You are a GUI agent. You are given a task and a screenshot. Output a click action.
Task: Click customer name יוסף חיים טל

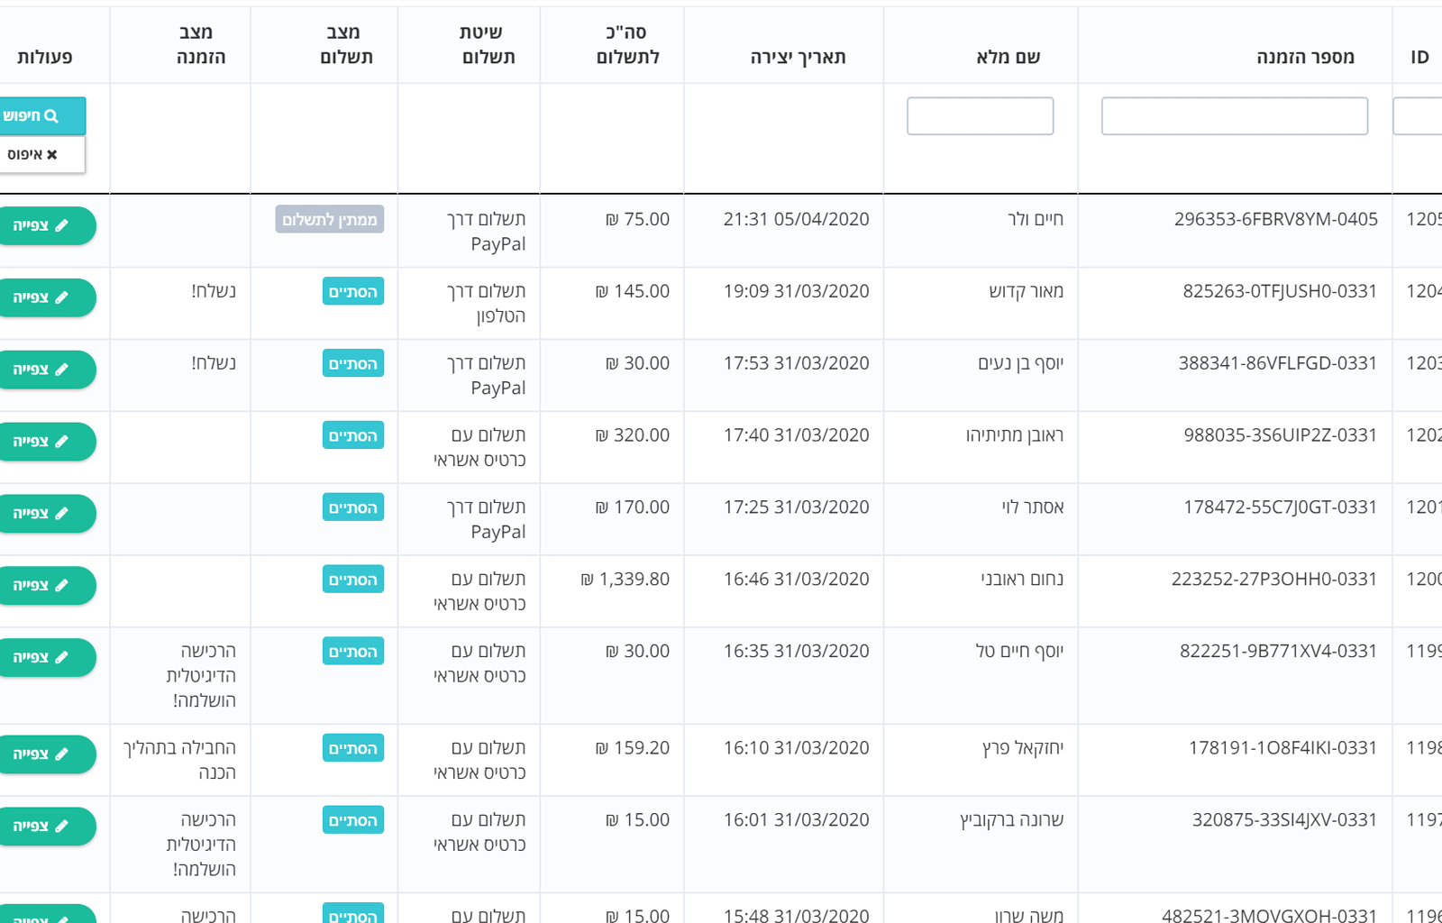(x=1019, y=652)
